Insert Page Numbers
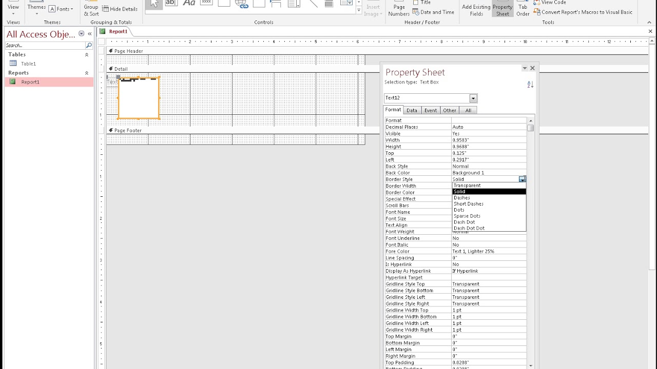The image size is (657, 369). coord(399,8)
